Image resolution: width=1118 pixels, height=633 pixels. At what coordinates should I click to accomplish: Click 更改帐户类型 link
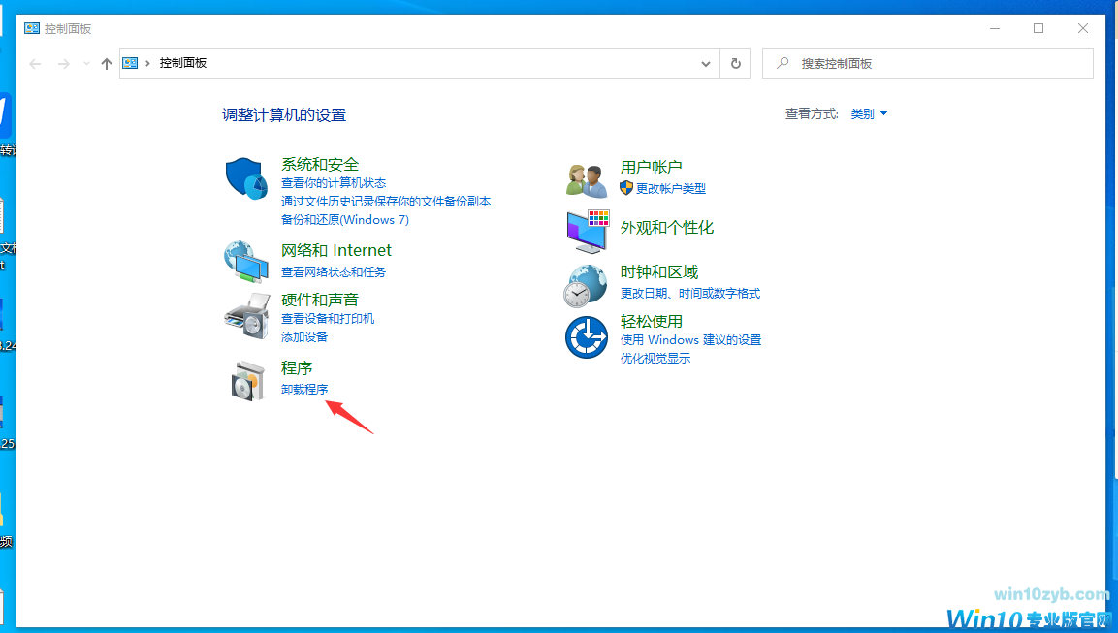click(671, 189)
